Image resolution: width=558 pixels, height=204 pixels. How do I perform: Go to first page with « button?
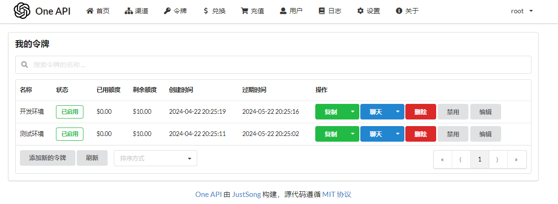coord(442,160)
